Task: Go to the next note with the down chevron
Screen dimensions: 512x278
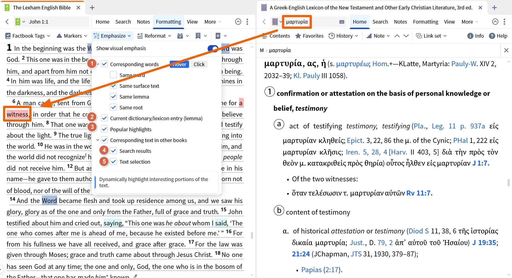Action: pos(406,36)
